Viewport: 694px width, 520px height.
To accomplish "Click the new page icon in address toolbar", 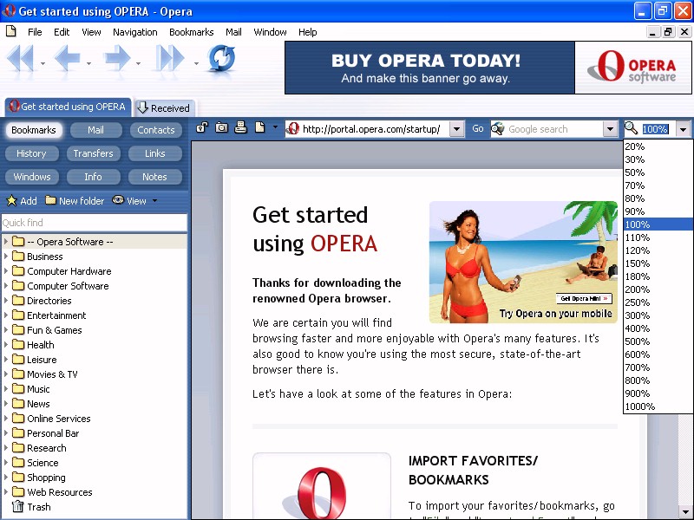I will click(259, 127).
